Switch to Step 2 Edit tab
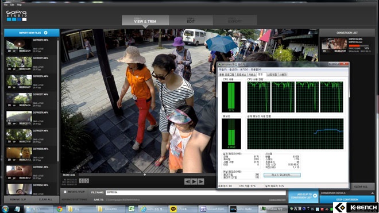The width and height of the screenshot is (379, 213). pyautogui.click(x=191, y=20)
